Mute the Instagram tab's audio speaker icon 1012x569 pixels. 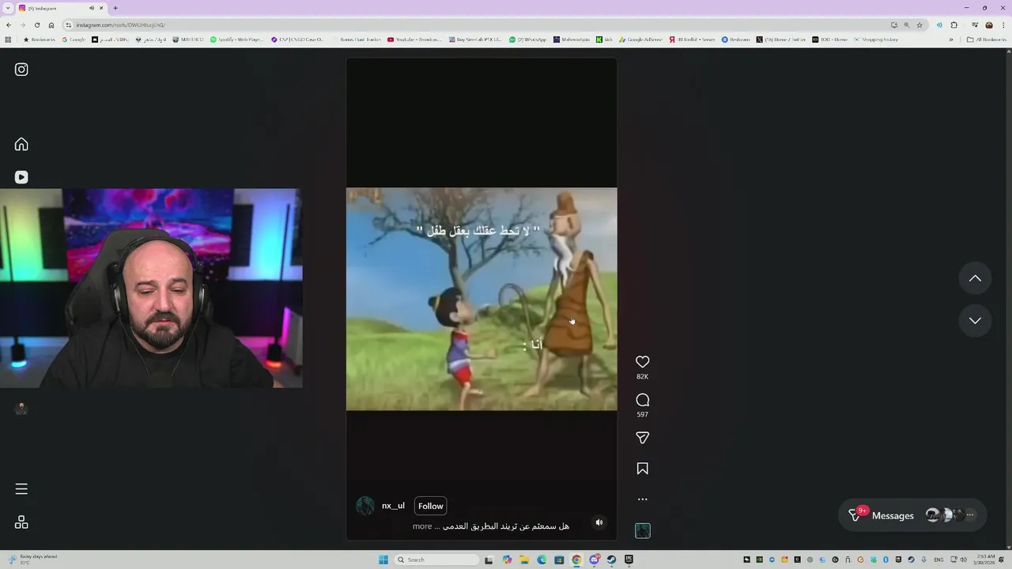(x=91, y=8)
